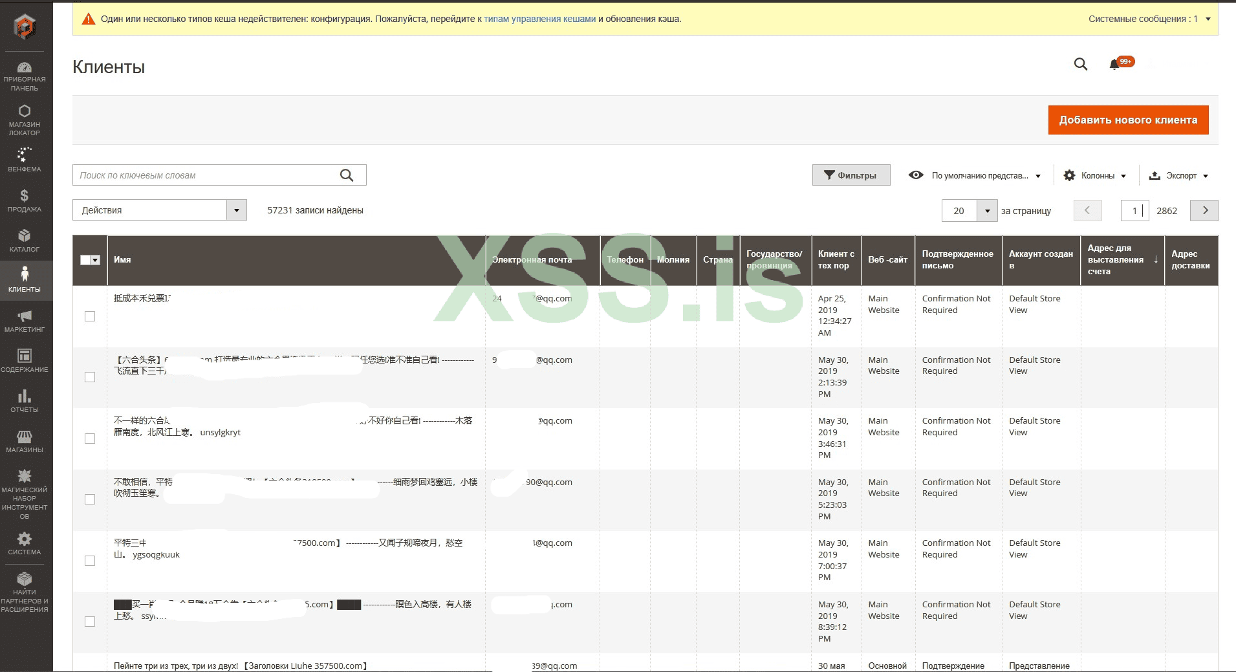Open the notifications bell icon

coord(1114,65)
